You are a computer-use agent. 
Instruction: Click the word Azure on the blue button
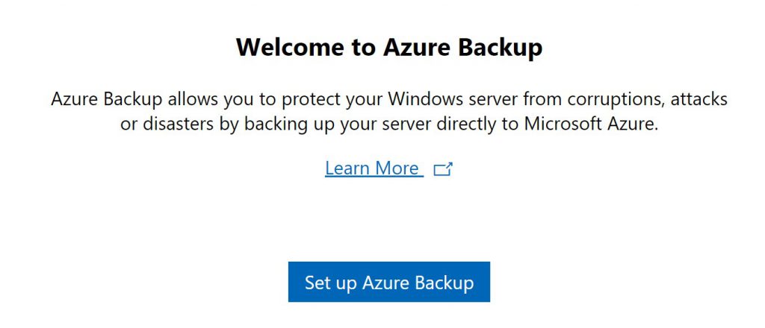386,283
